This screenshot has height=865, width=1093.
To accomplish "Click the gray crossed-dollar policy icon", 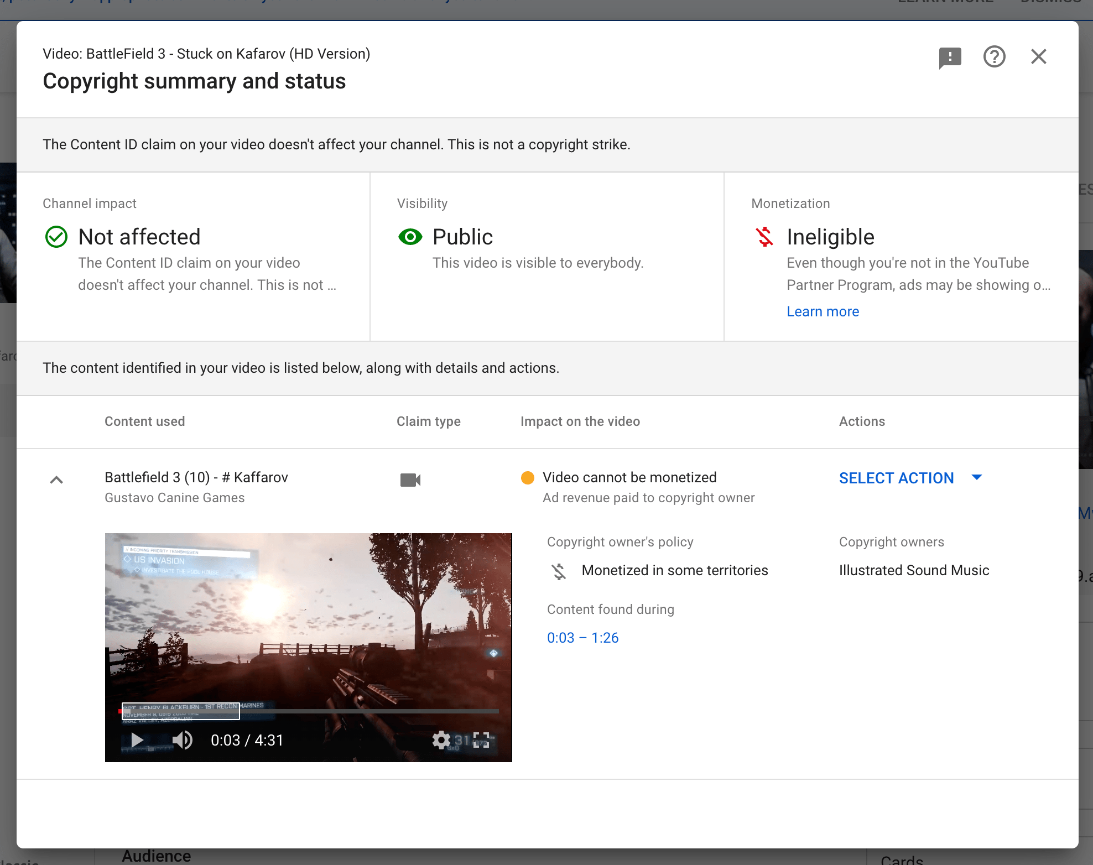I will [x=559, y=571].
